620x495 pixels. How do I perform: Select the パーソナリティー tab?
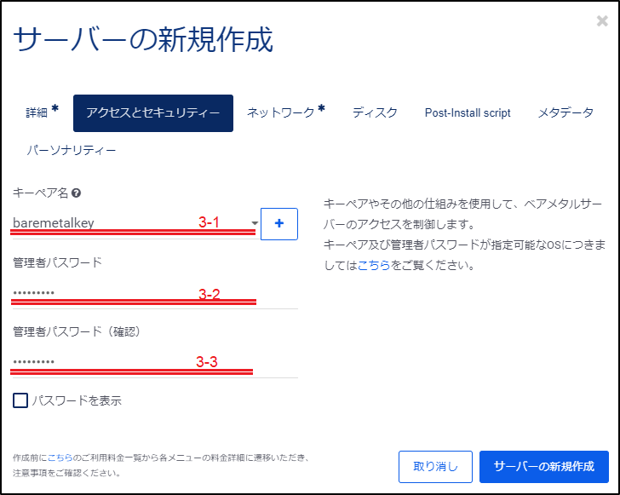(x=72, y=151)
